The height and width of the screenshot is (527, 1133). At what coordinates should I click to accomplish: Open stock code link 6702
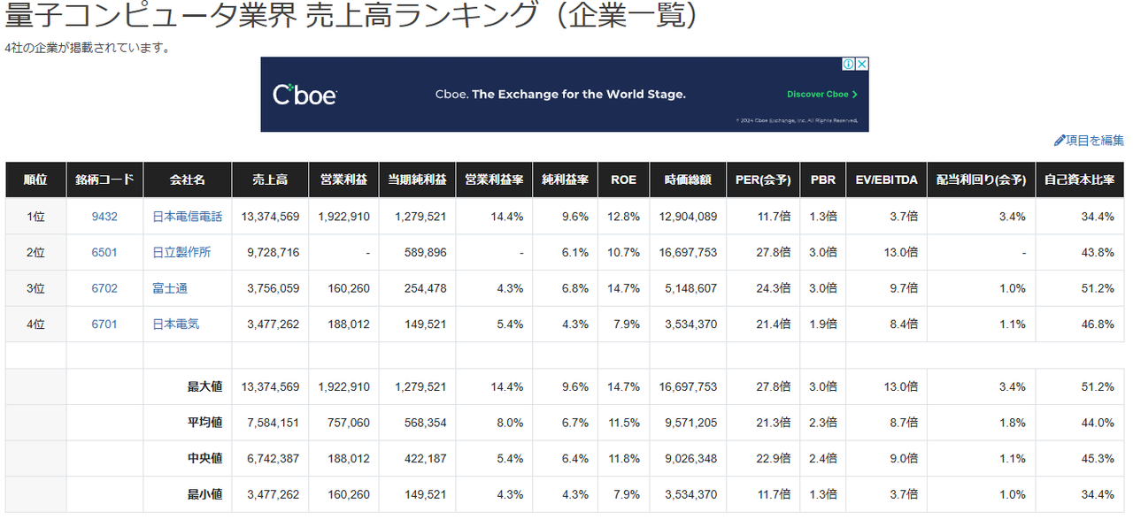(104, 288)
